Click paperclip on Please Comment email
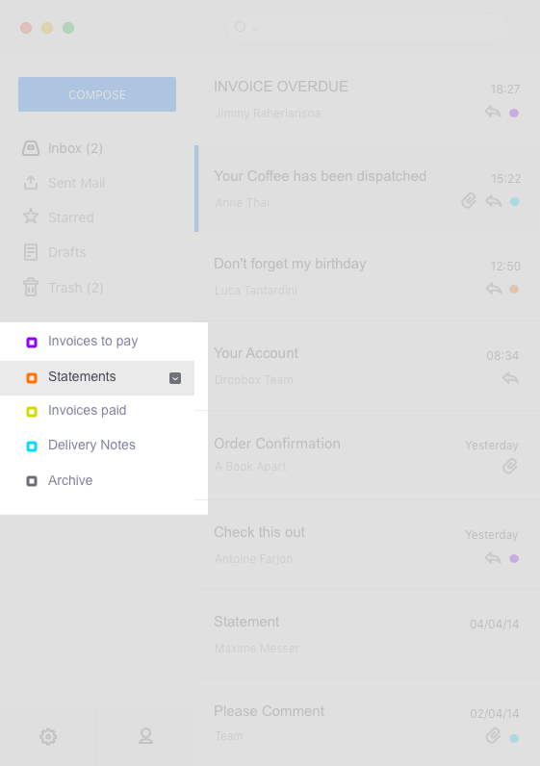The width and height of the screenshot is (540, 766). click(x=493, y=735)
